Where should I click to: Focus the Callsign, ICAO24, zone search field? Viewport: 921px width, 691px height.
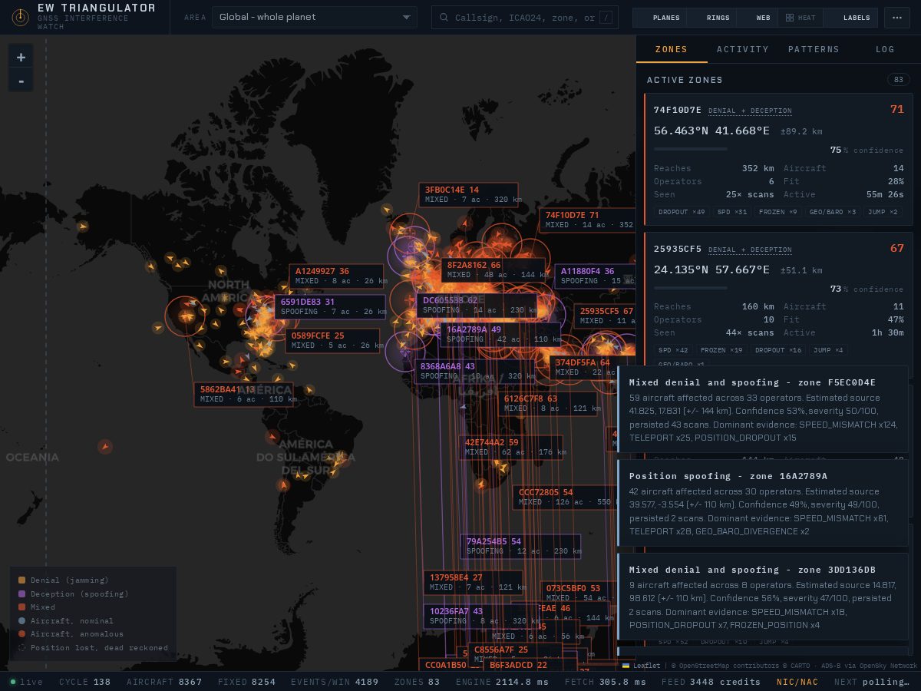point(524,18)
